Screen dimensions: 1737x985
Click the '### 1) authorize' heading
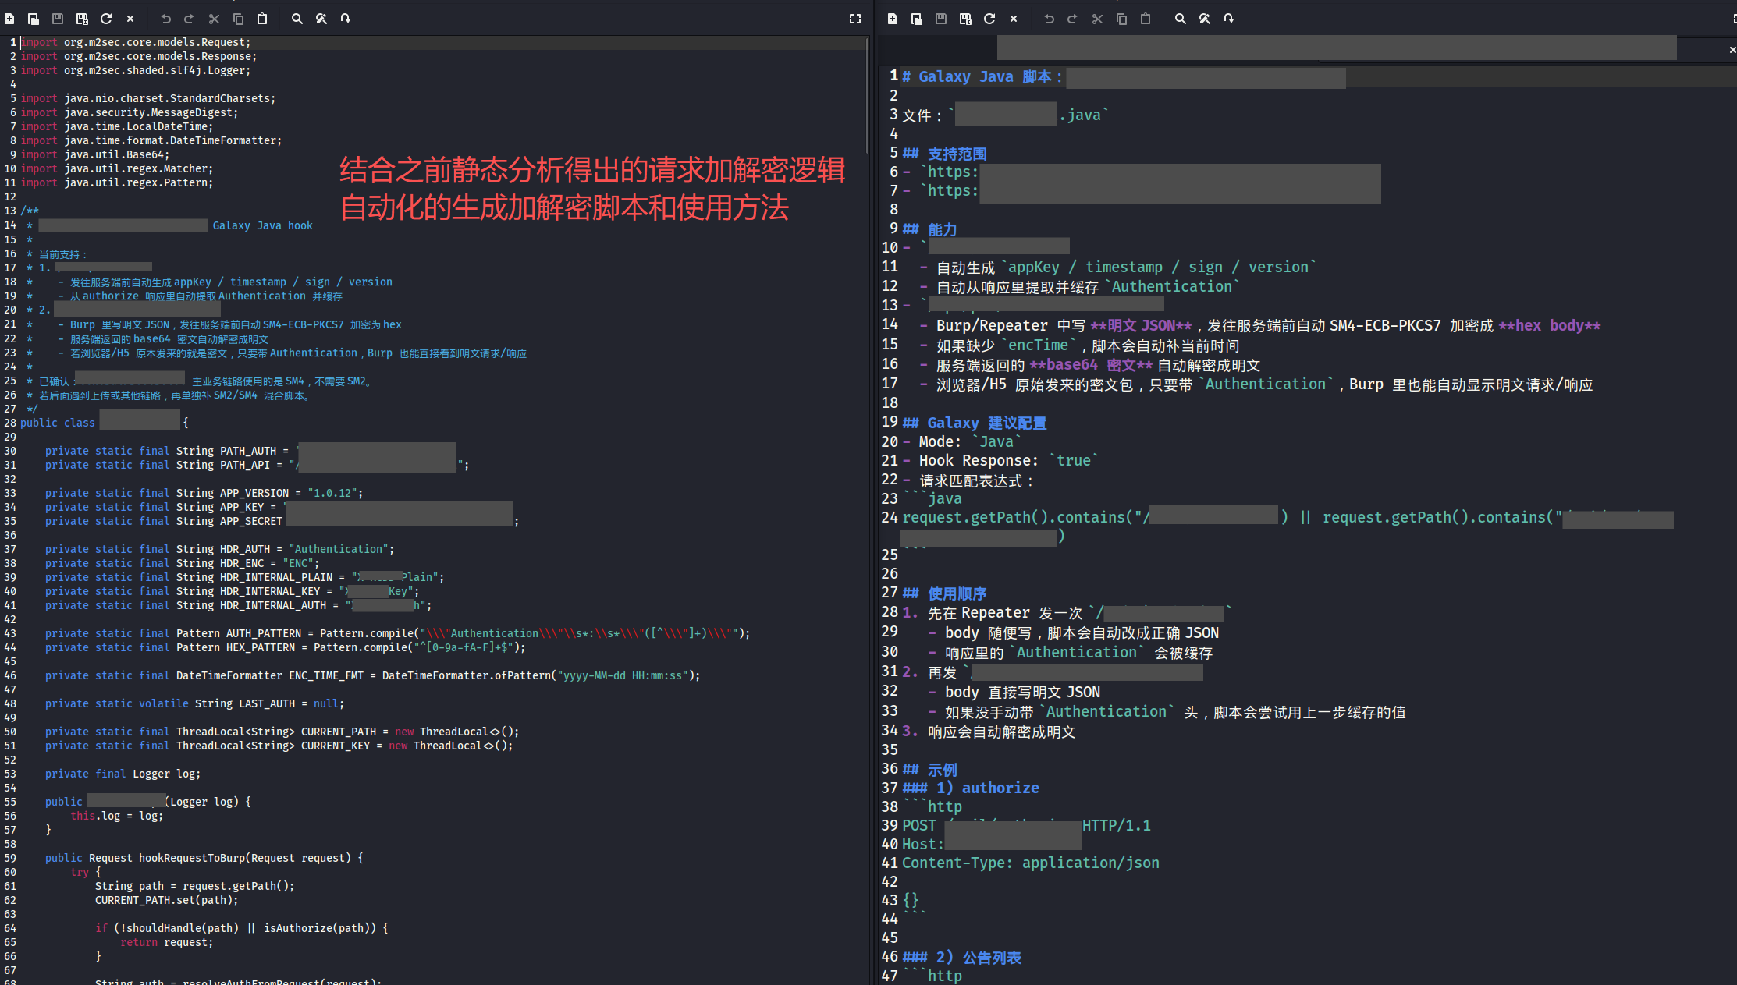point(971,788)
